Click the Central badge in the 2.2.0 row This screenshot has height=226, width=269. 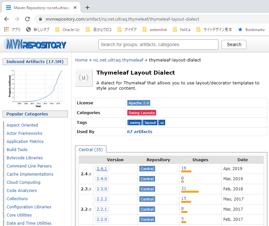pyautogui.click(x=147, y=219)
